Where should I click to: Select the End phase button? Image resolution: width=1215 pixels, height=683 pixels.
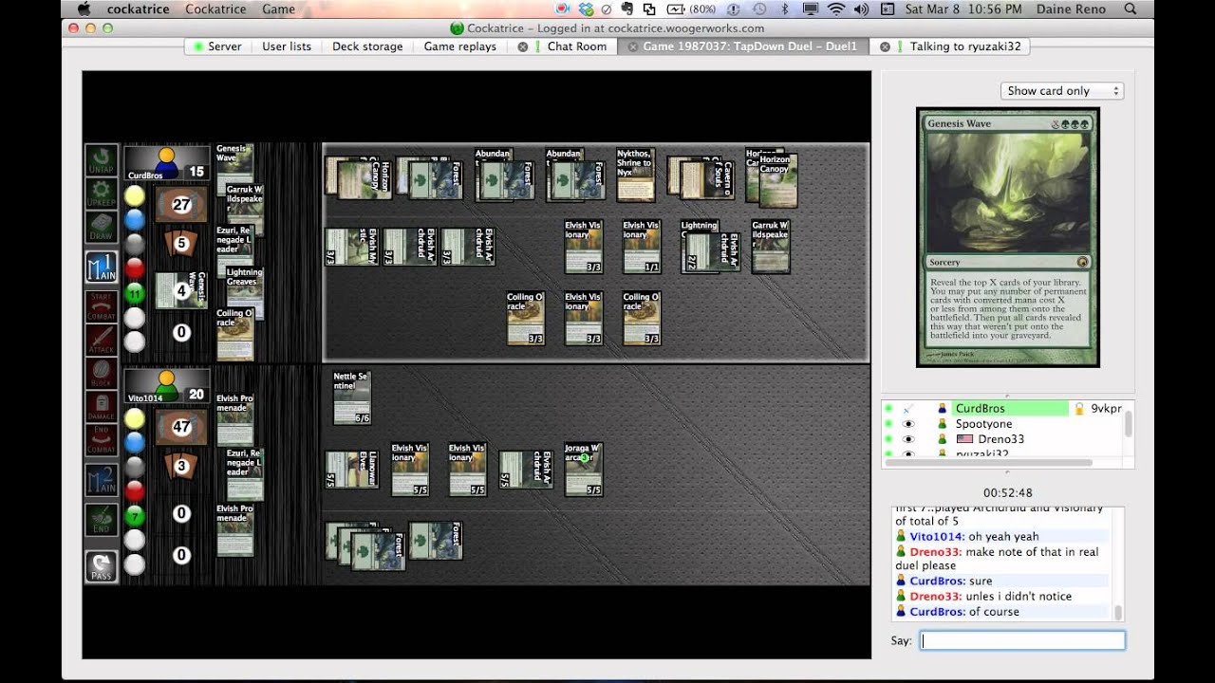pos(102,519)
